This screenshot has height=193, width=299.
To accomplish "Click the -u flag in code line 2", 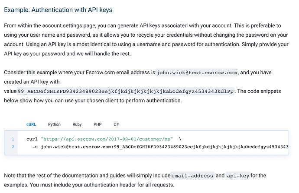I will point(35,147).
